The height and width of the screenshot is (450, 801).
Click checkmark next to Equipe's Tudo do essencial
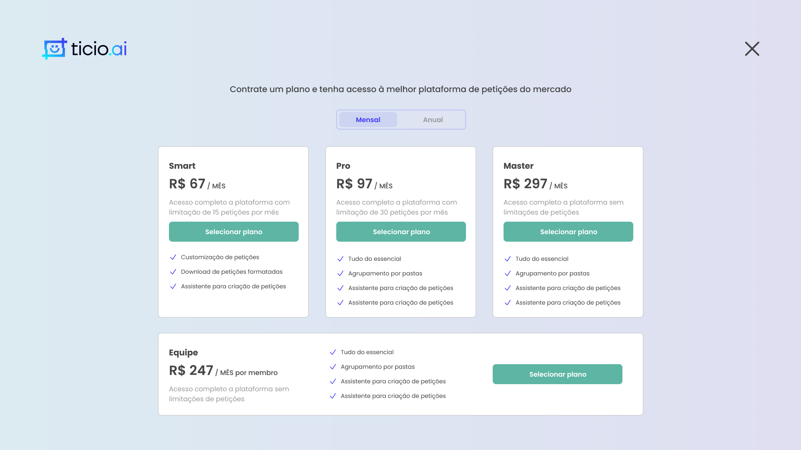pyautogui.click(x=333, y=352)
